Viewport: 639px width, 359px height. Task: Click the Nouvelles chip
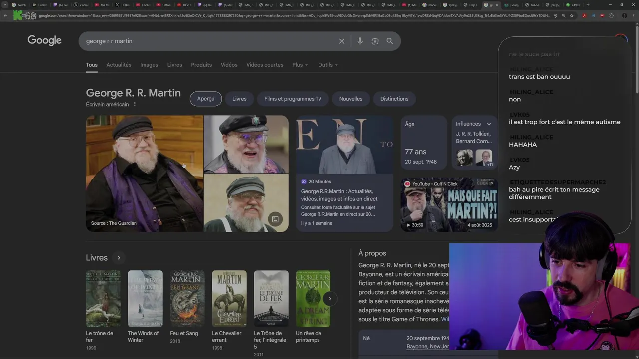[x=351, y=99]
